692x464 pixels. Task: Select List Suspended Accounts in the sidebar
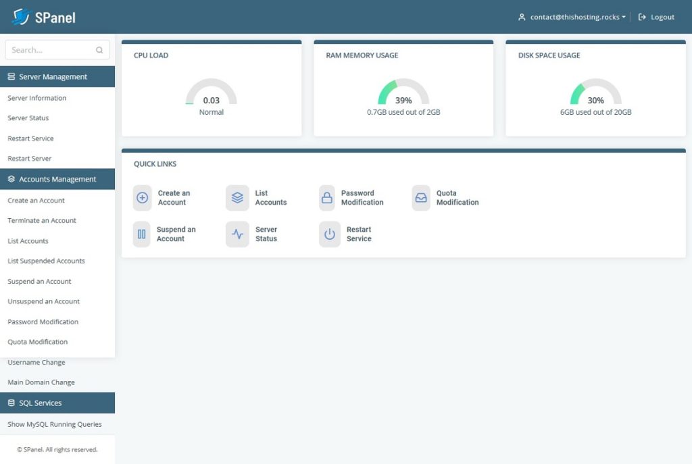(x=45, y=261)
